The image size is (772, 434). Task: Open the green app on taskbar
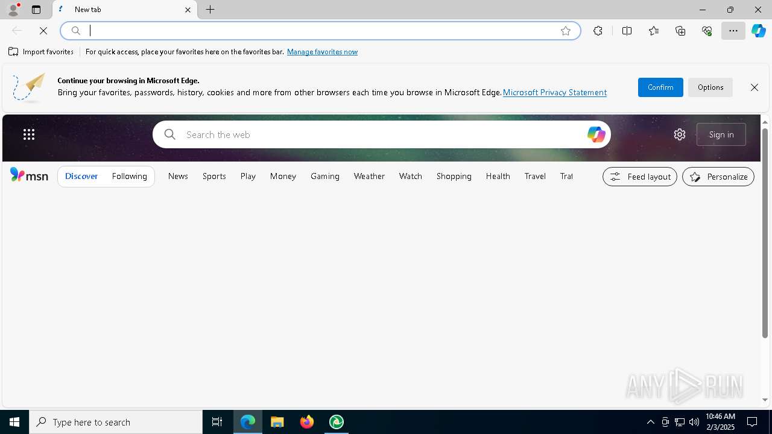click(337, 422)
